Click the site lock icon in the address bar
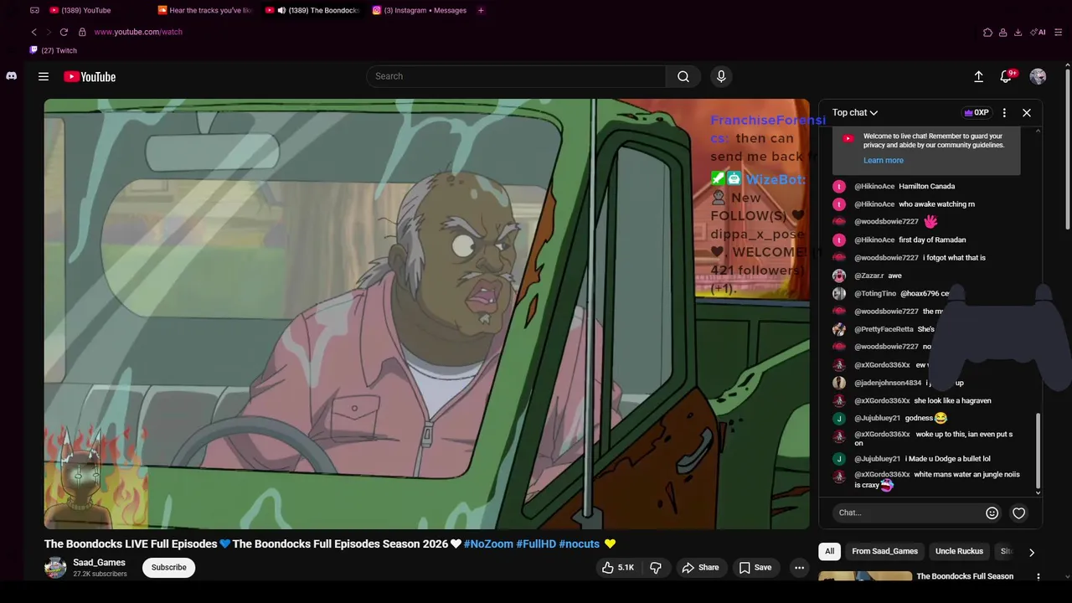This screenshot has height=603, width=1072. tap(82, 32)
